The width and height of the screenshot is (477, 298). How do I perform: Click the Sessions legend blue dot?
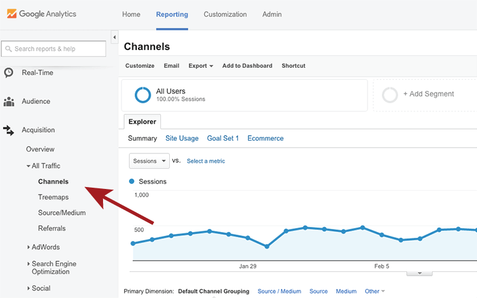pos(132,181)
